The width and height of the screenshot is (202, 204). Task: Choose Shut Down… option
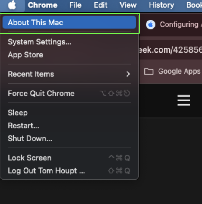tap(69, 138)
